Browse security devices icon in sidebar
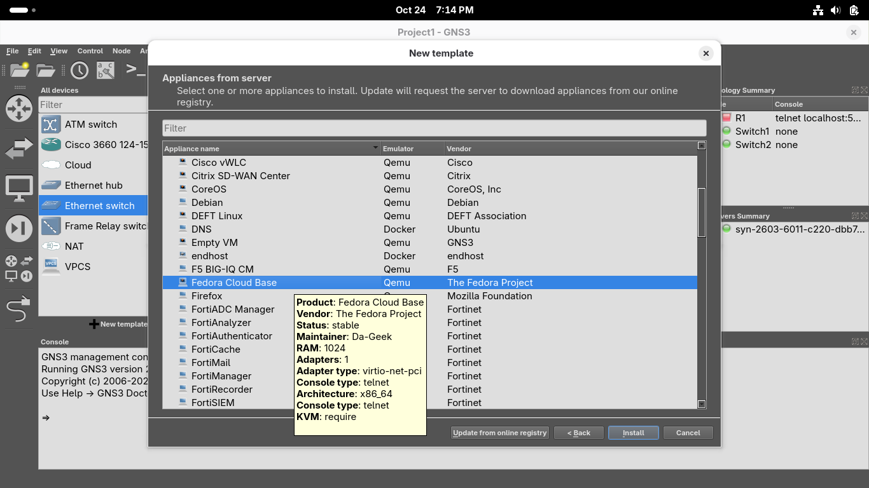 point(19,229)
